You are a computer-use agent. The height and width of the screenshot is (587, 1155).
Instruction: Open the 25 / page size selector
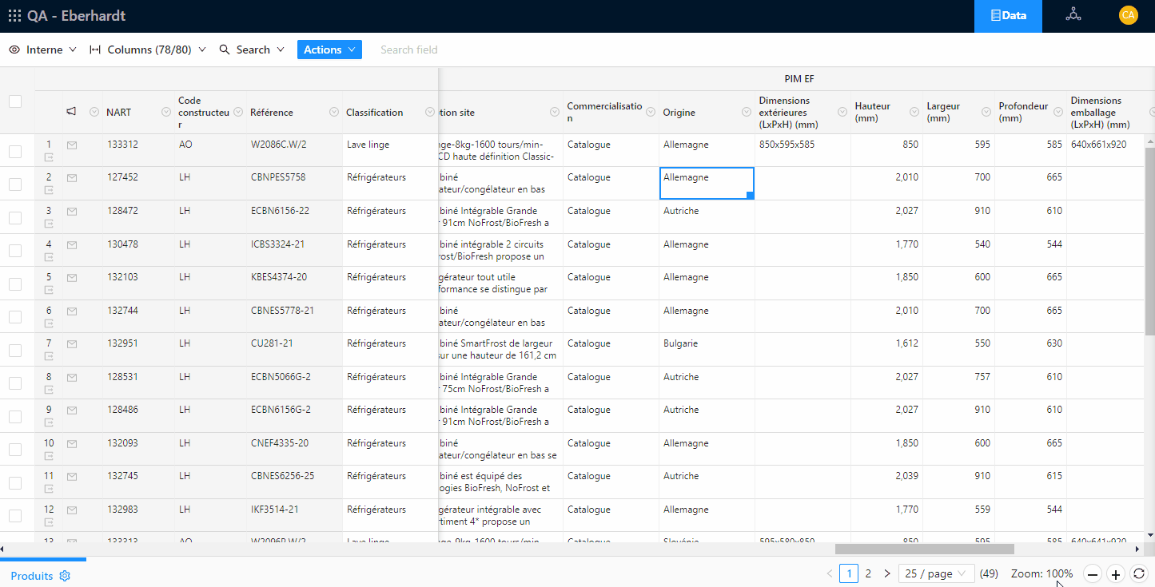pyautogui.click(x=936, y=573)
